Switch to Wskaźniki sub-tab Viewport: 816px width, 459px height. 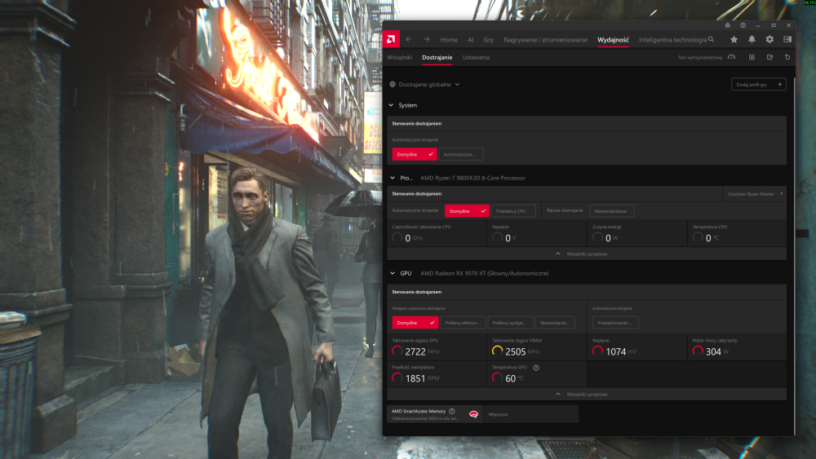400,57
